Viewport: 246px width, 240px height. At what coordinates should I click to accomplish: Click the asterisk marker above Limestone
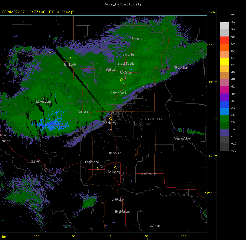coord(44,99)
